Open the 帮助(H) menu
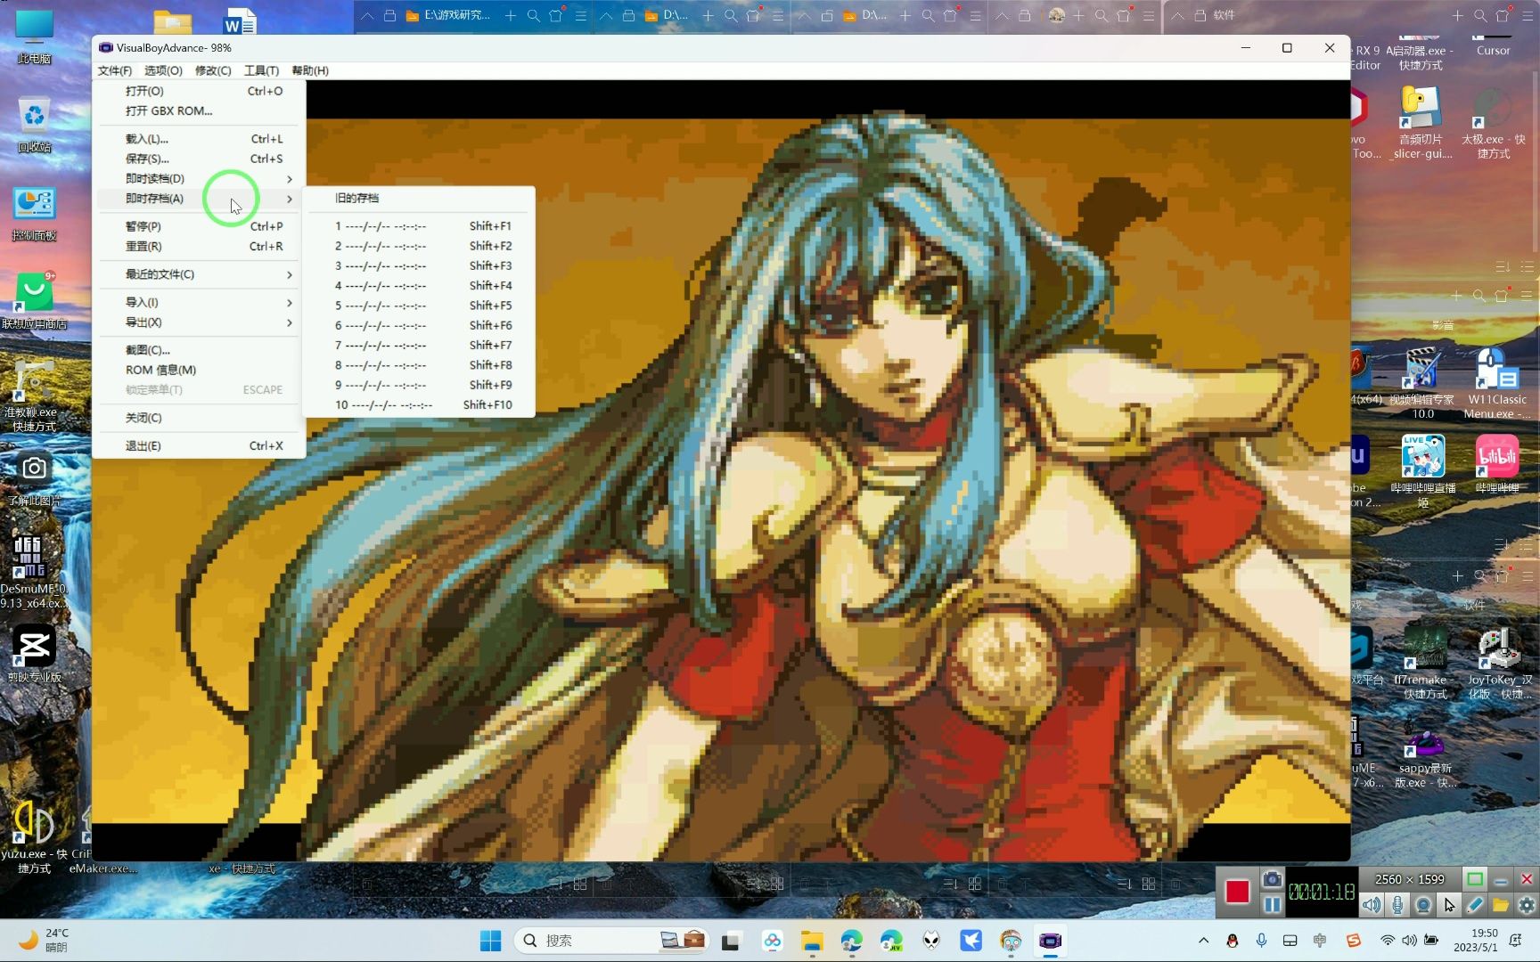The image size is (1540, 962). 310,70
